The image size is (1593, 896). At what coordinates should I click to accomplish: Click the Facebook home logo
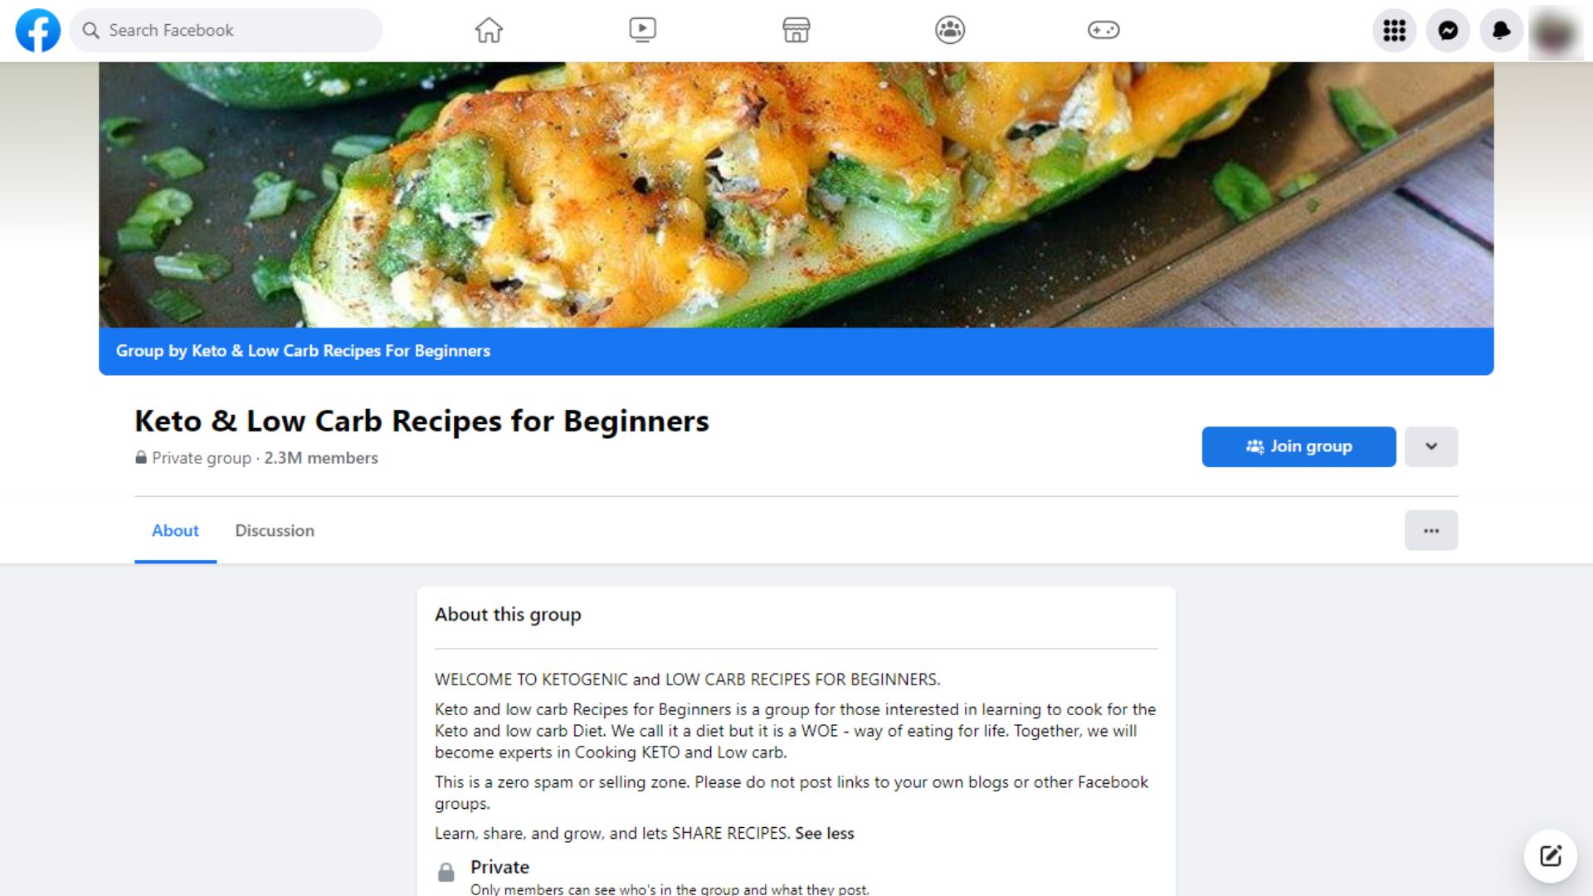37,31
